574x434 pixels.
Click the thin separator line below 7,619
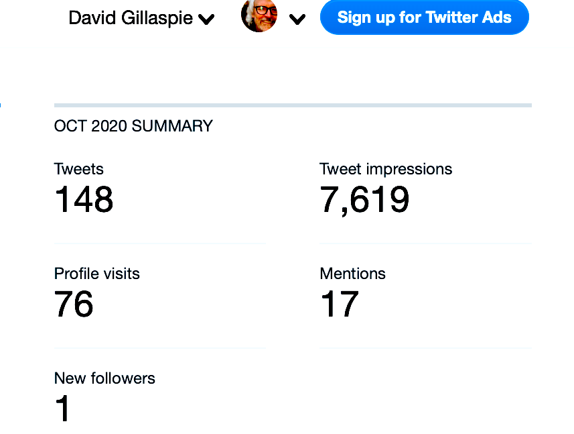[x=425, y=243]
